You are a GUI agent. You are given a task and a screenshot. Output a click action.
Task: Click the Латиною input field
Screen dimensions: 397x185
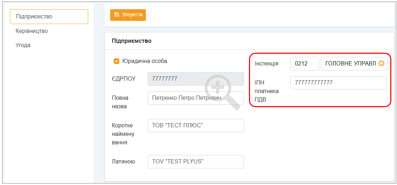point(196,162)
